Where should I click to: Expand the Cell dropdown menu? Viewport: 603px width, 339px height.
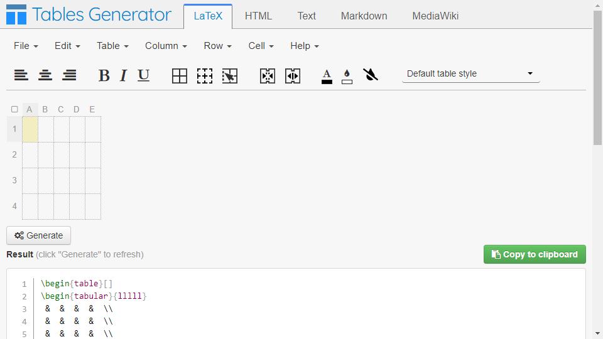[261, 46]
